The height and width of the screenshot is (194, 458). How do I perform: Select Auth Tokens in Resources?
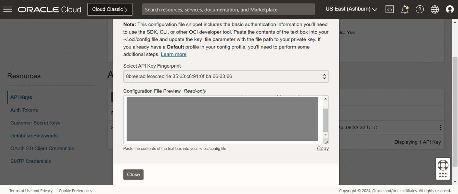(x=24, y=110)
